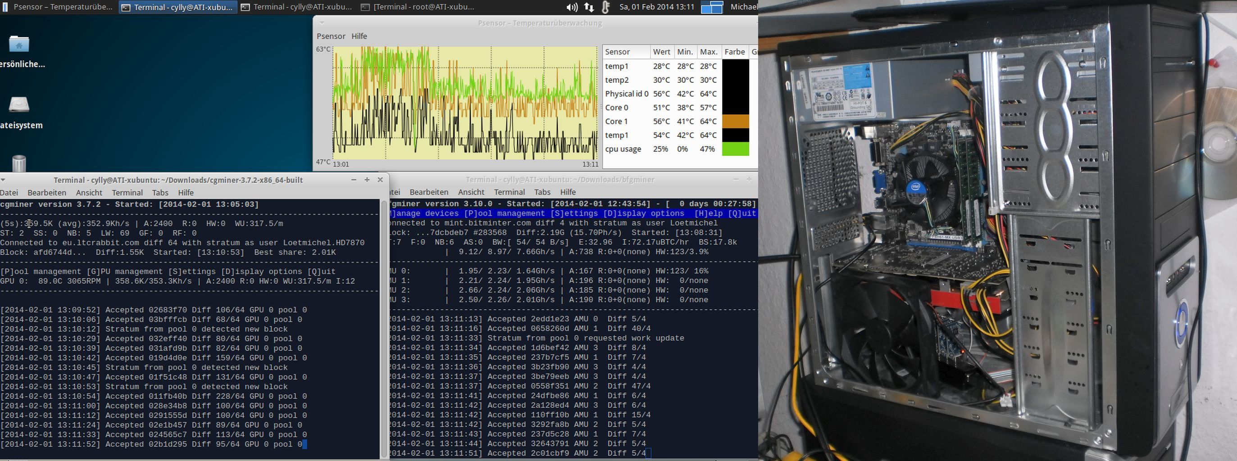Open Ansicht menu in cgminer terminal

(x=89, y=192)
